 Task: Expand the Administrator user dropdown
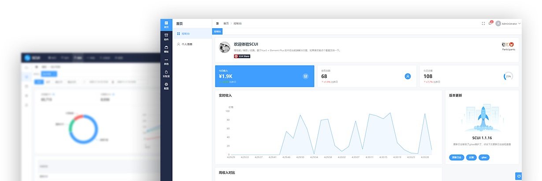pyautogui.click(x=508, y=23)
